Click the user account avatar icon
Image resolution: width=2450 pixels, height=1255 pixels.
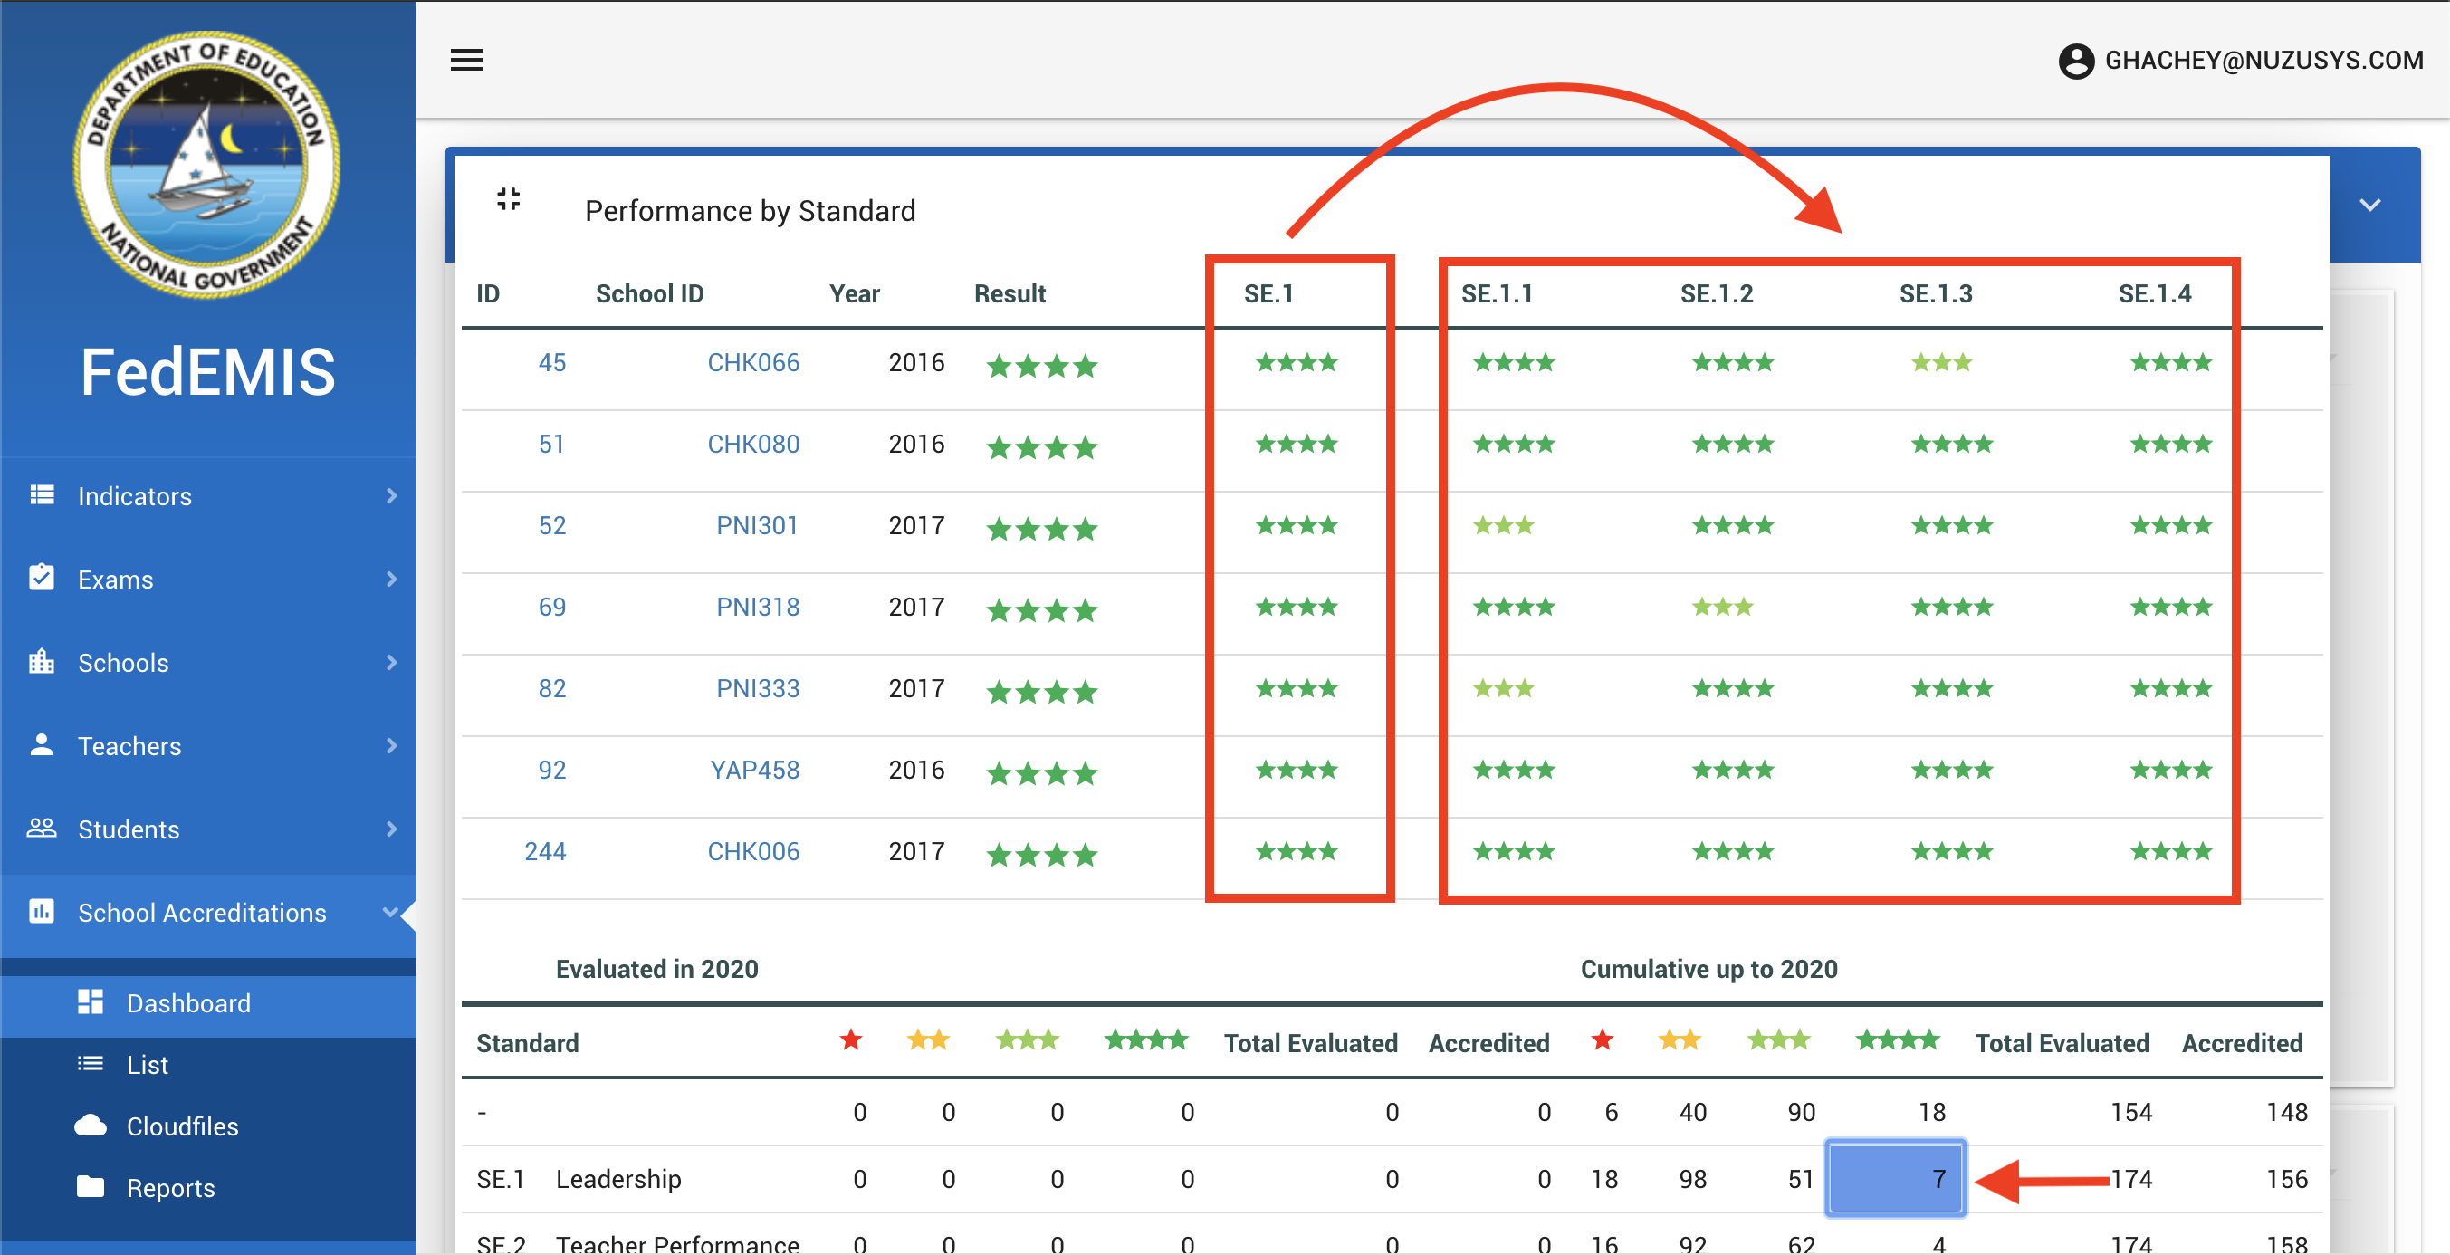pyautogui.click(x=2075, y=61)
